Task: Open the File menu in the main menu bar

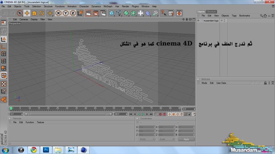Action: click(3, 6)
